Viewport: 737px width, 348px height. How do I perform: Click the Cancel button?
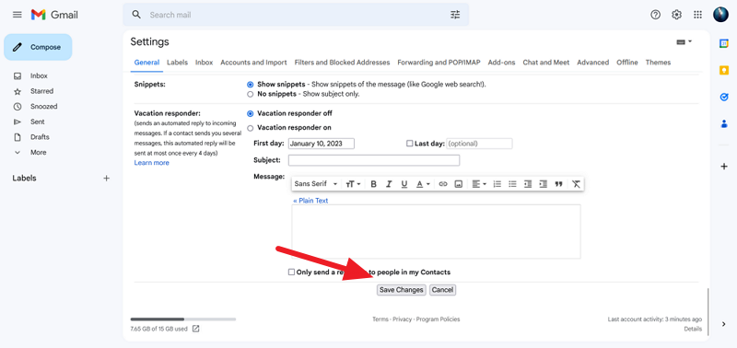[442, 290]
